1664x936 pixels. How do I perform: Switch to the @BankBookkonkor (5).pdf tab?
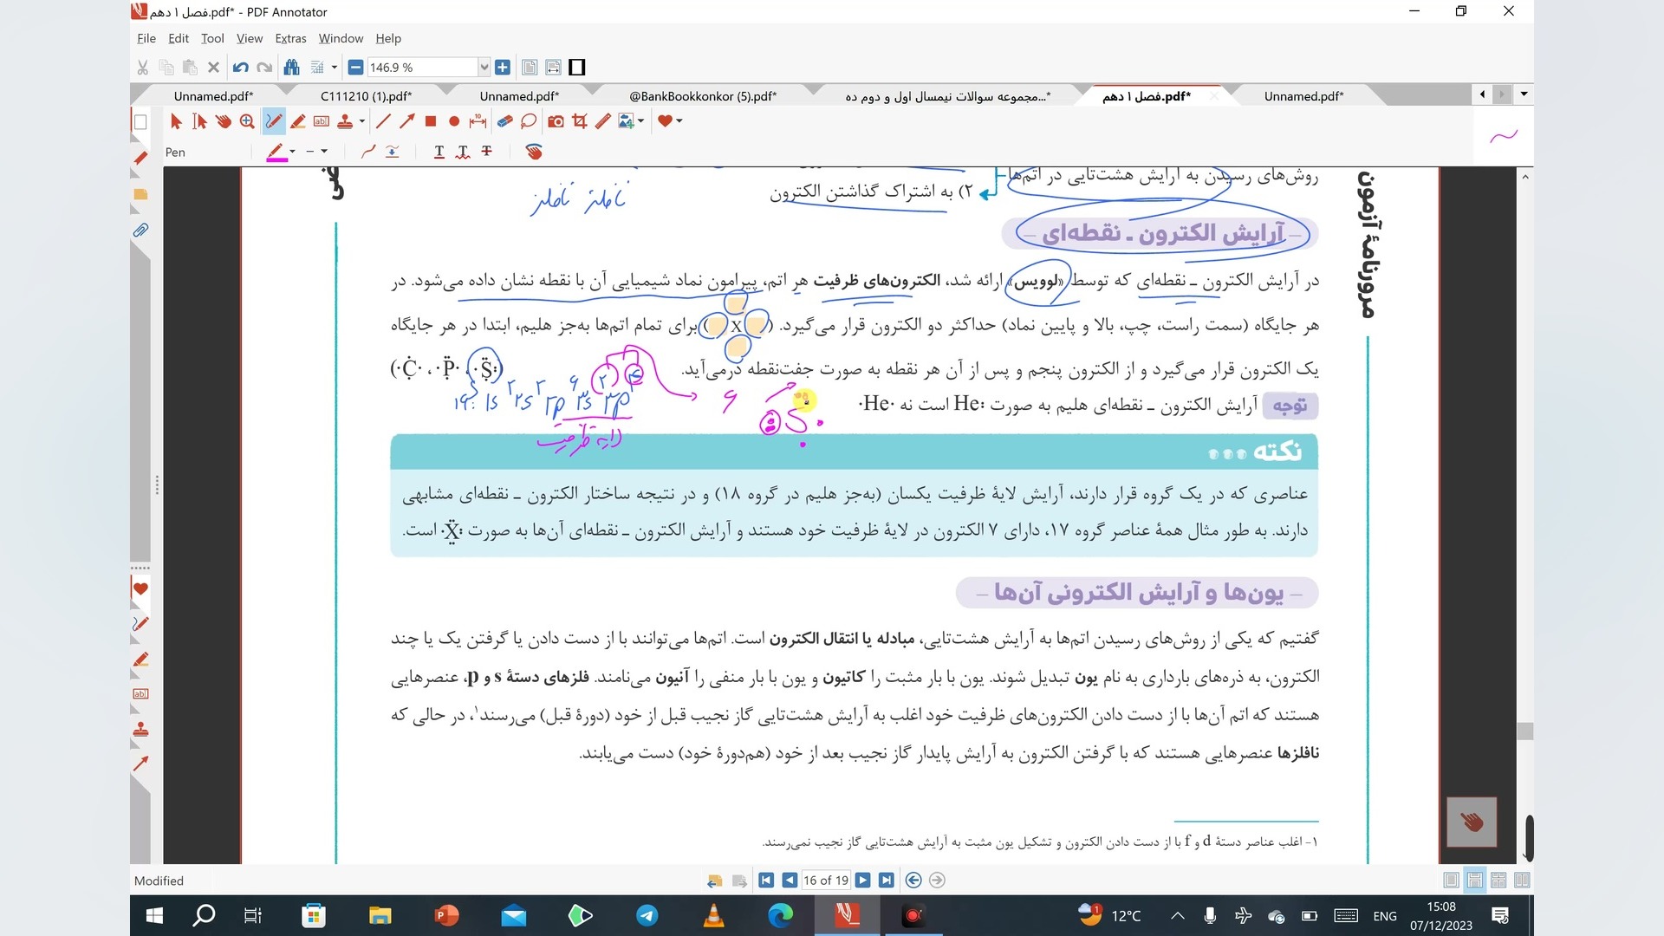tap(702, 96)
